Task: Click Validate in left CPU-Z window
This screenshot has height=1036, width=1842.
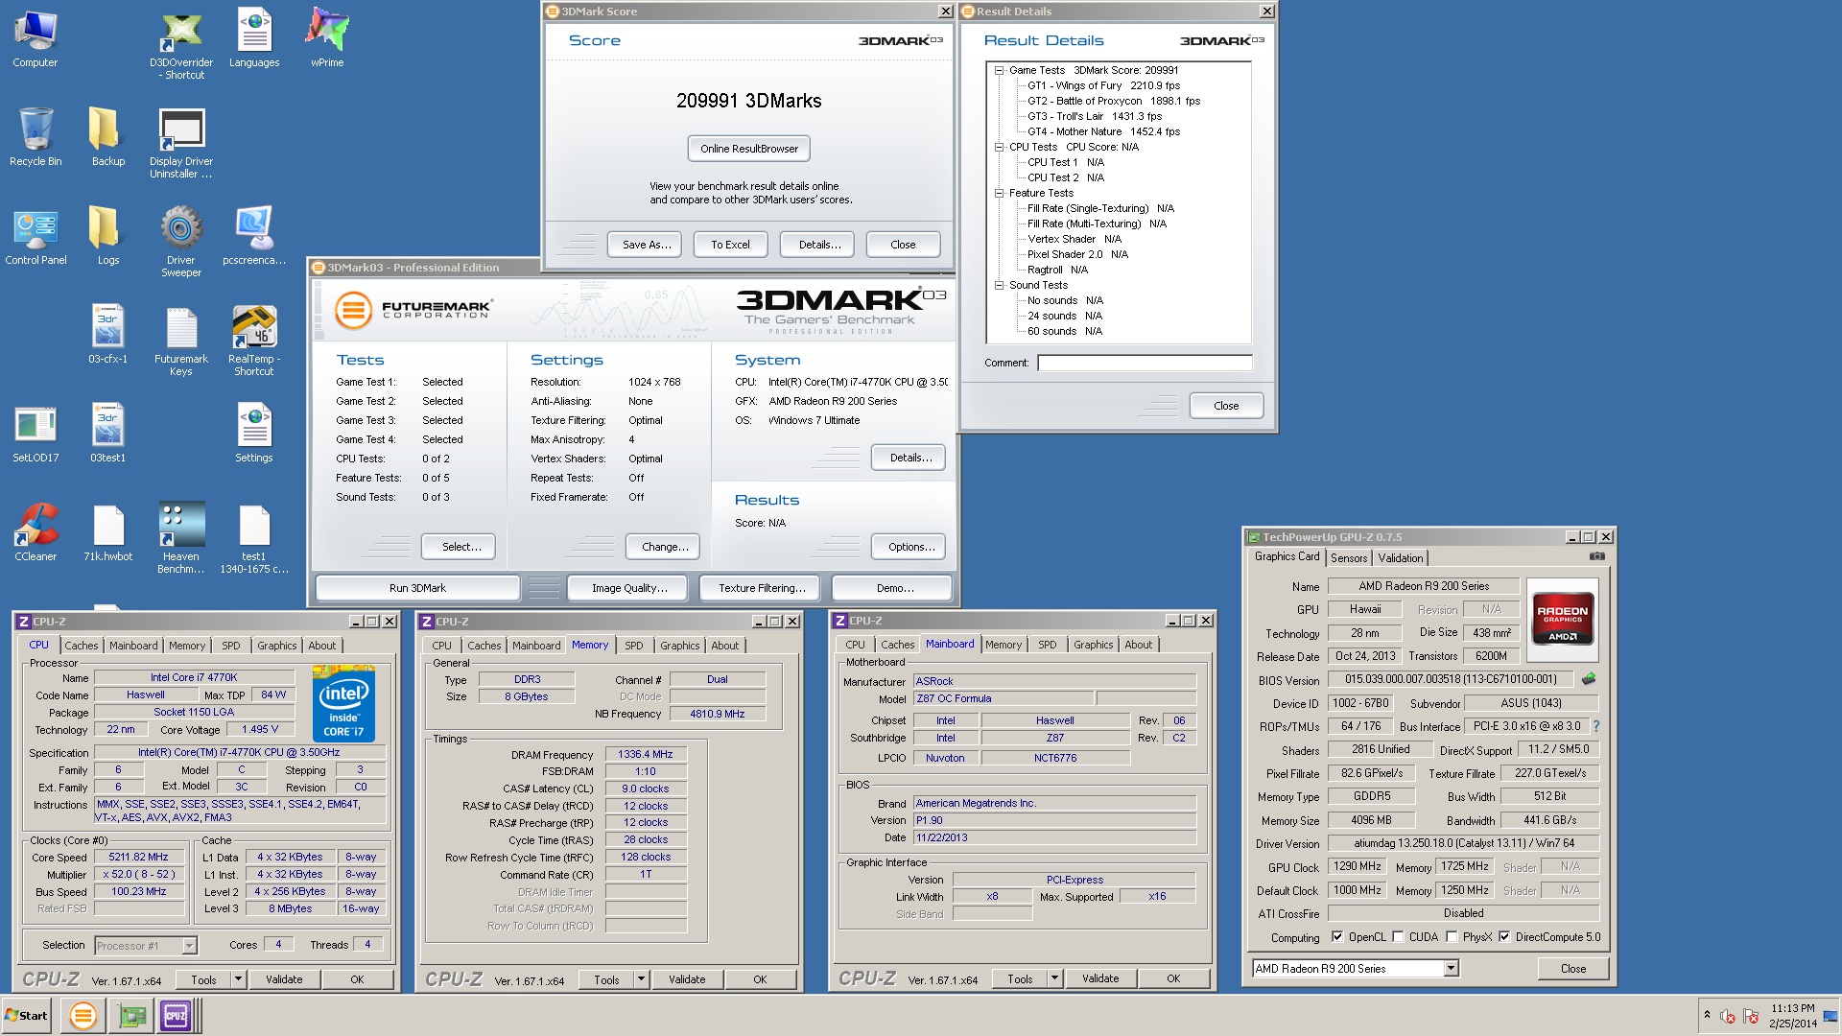Action: pos(284,979)
